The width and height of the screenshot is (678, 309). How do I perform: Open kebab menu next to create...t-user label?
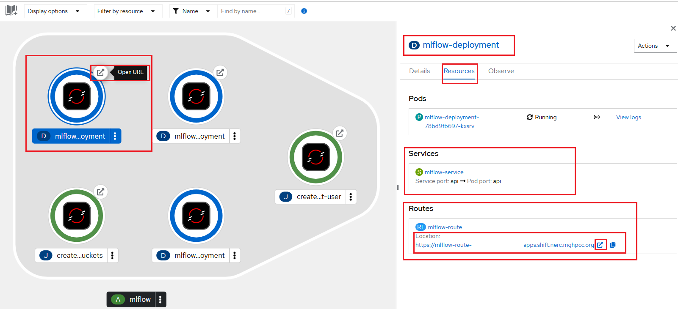pyautogui.click(x=351, y=197)
